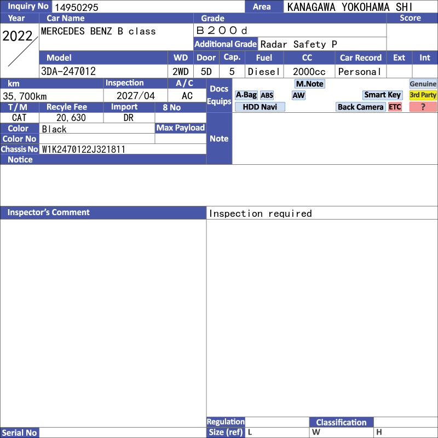Click the Inspector's Comment header
438x438 pixels.
(x=103, y=212)
